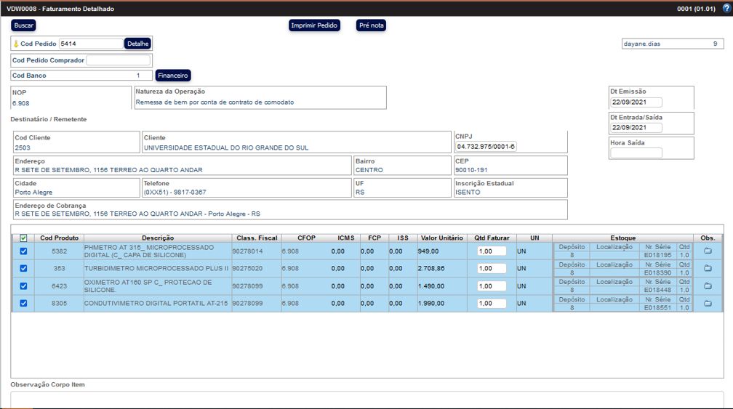Image resolution: width=733 pixels, height=409 pixels.
Task: Open observation folder for OXIMETRO AT160 row
Action: (708, 286)
